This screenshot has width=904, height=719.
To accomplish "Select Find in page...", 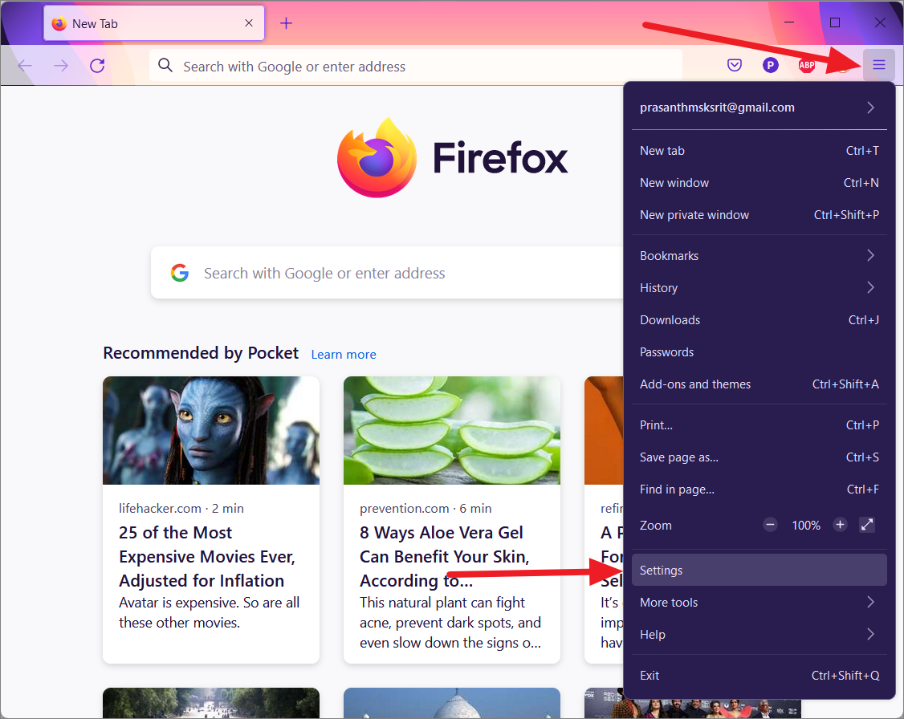I will click(x=759, y=489).
